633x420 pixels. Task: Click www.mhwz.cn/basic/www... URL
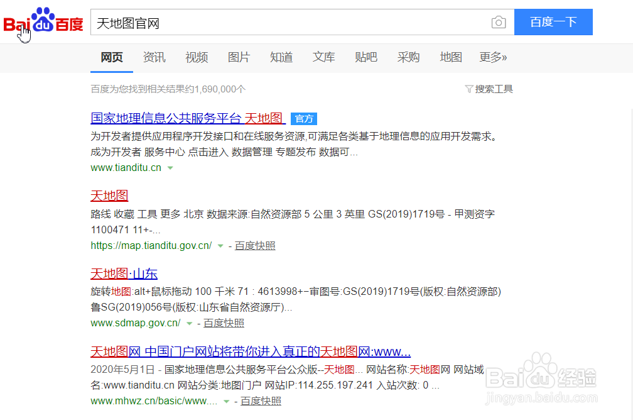click(x=154, y=401)
